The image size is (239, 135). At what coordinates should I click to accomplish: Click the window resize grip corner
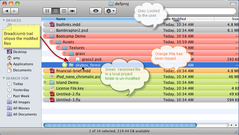click(x=236, y=132)
